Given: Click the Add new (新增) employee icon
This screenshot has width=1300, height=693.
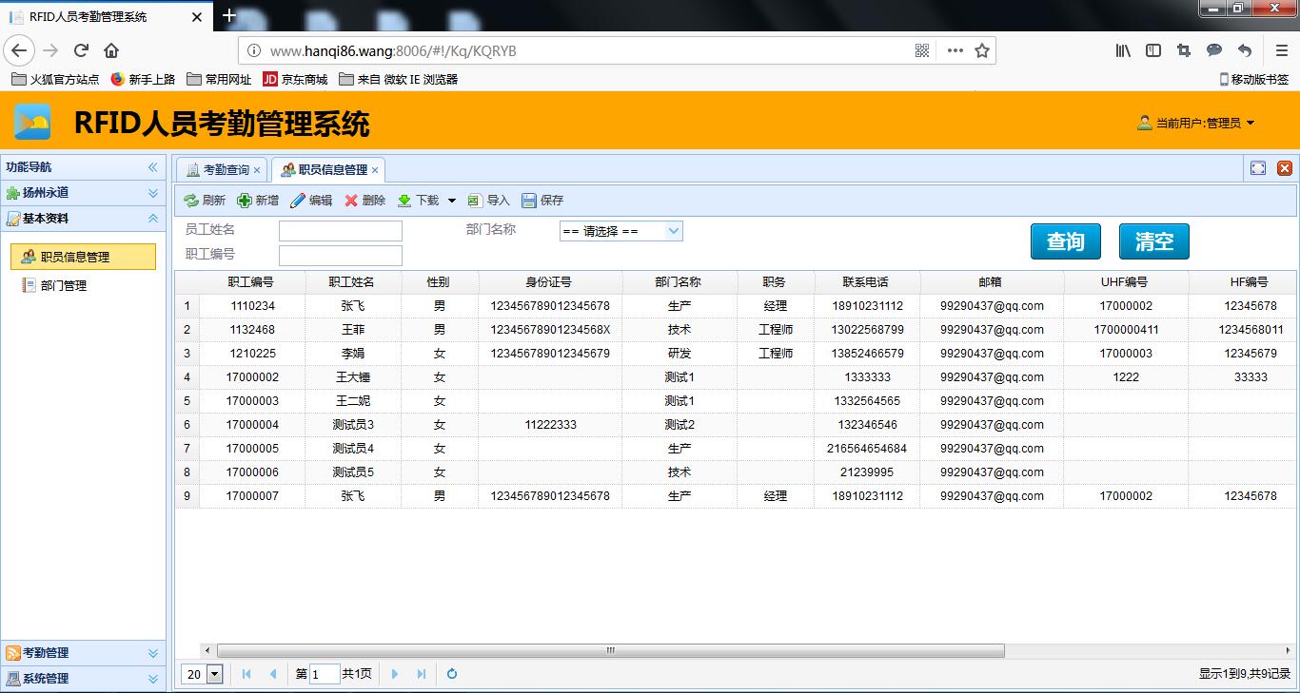Looking at the screenshot, I should click(245, 201).
